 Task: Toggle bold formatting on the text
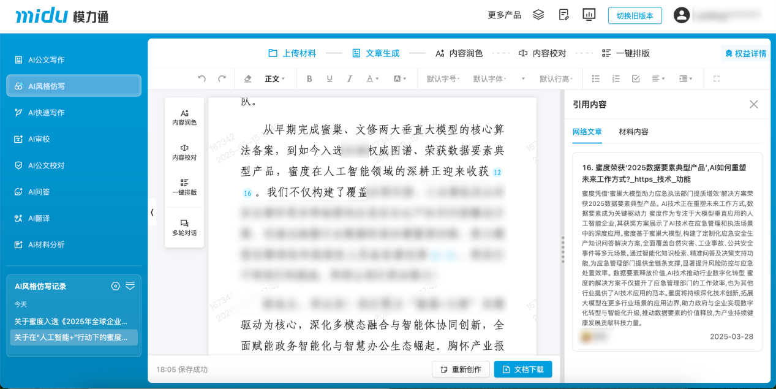pyautogui.click(x=309, y=78)
